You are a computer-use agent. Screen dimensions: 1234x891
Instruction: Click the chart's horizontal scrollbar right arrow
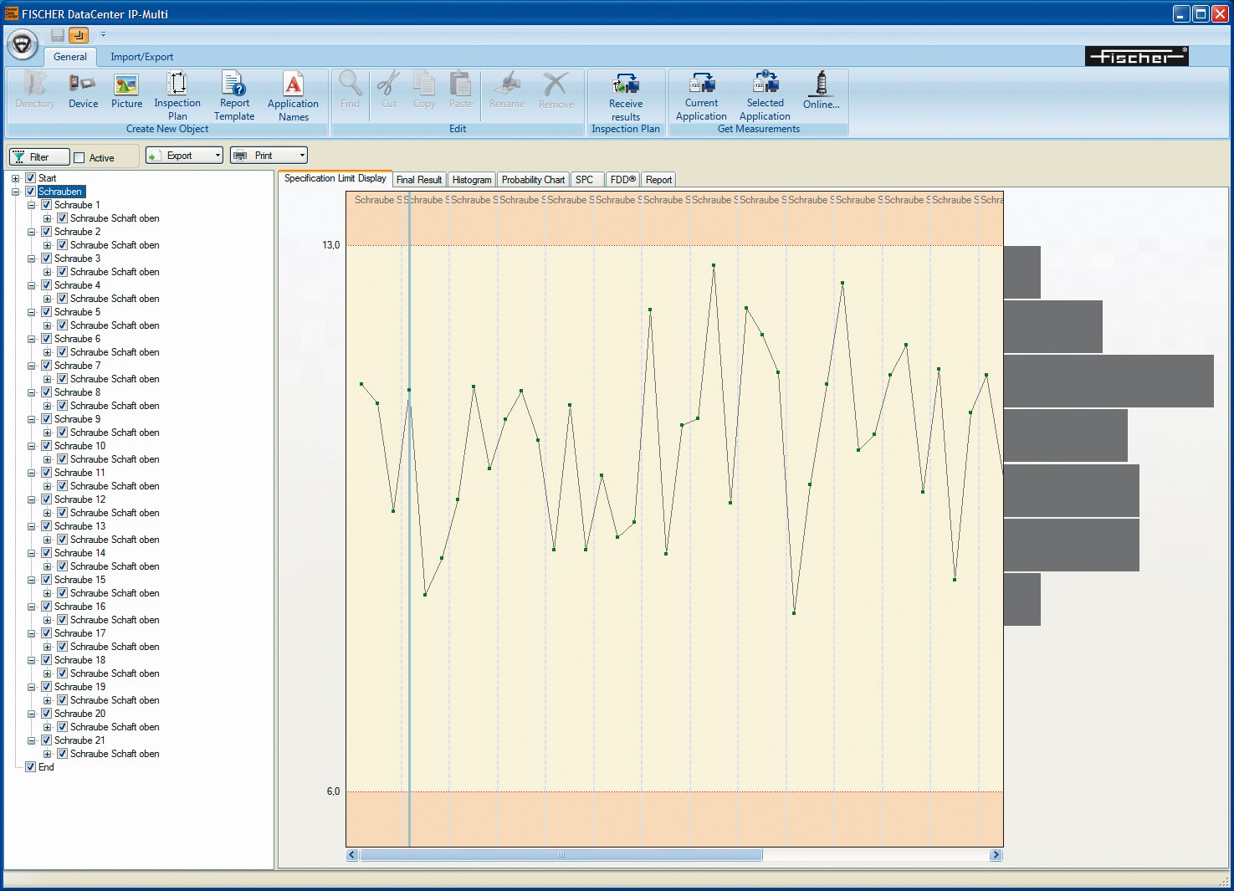[x=996, y=855]
